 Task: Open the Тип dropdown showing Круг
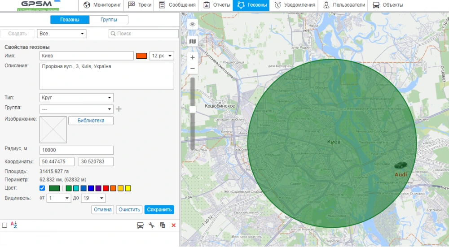(x=77, y=98)
